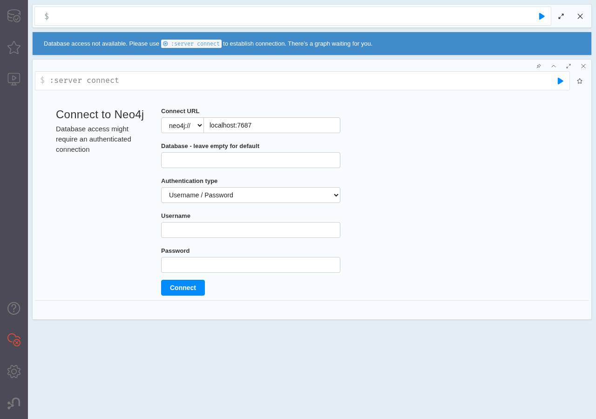This screenshot has height=419, width=596.
Task: Focus the Database name field
Action: 251,160
